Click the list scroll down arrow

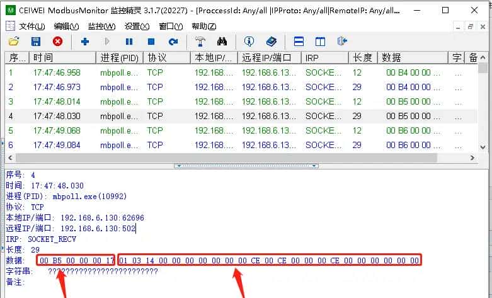coord(483,147)
